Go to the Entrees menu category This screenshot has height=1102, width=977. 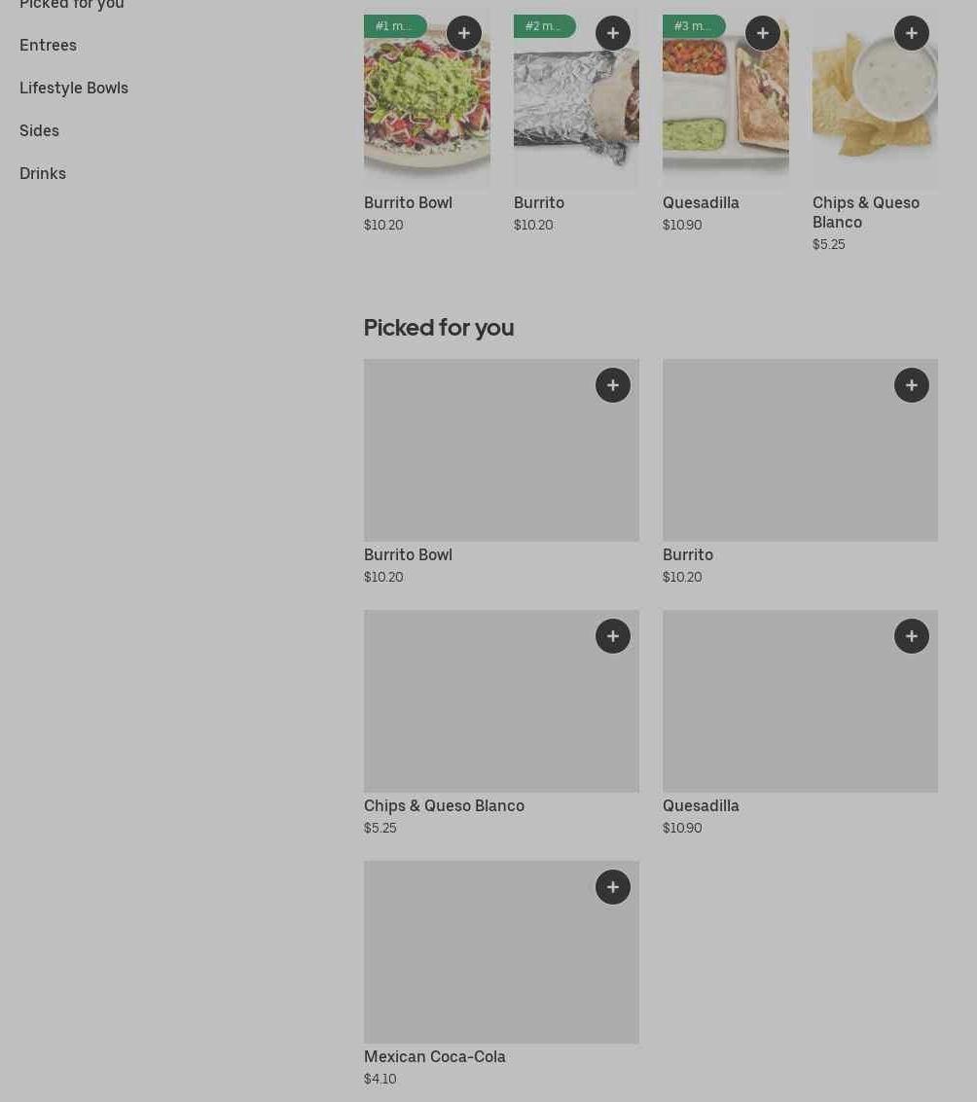point(48,46)
